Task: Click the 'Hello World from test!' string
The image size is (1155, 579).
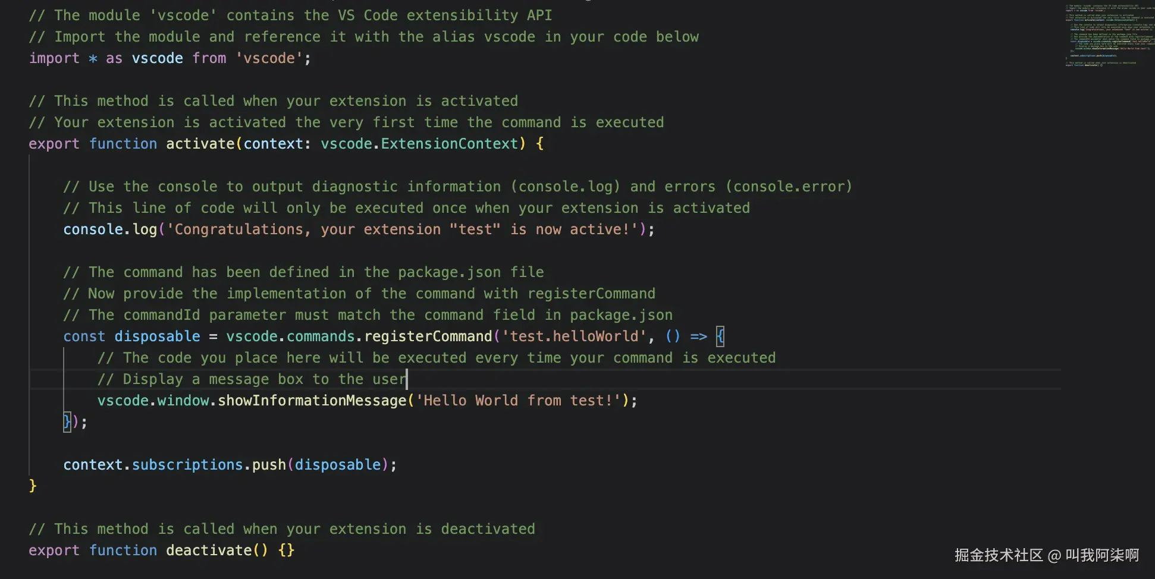Action: pos(519,401)
